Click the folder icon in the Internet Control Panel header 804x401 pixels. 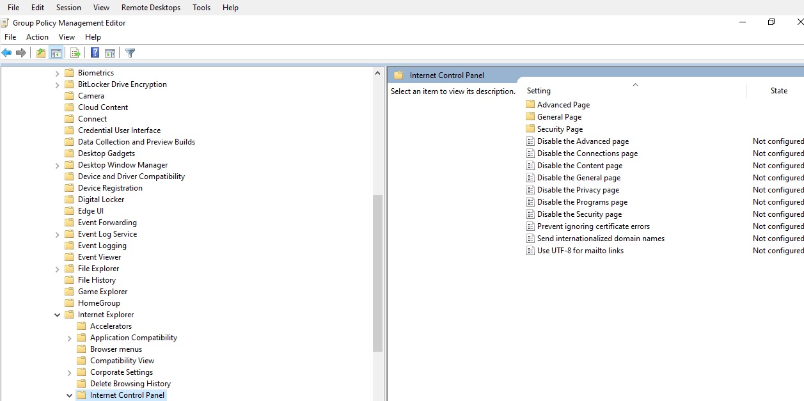pos(398,75)
